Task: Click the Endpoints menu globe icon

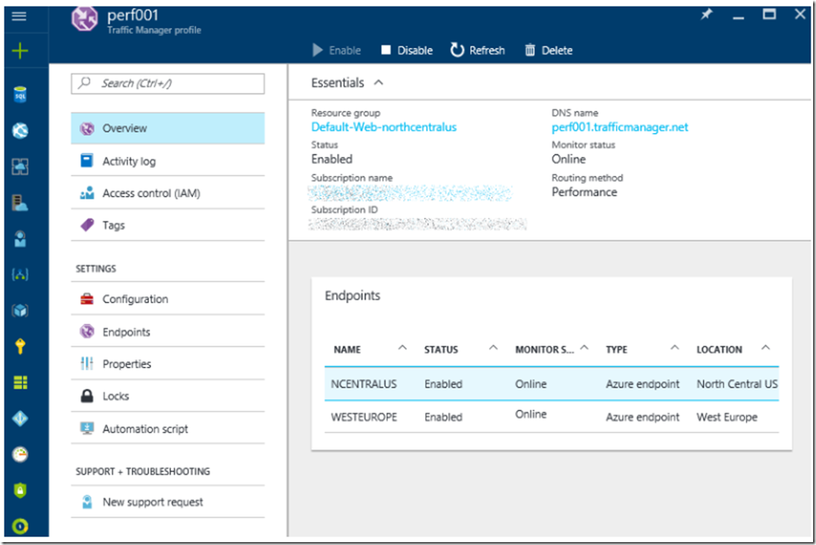Action: click(x=87, y=332)
